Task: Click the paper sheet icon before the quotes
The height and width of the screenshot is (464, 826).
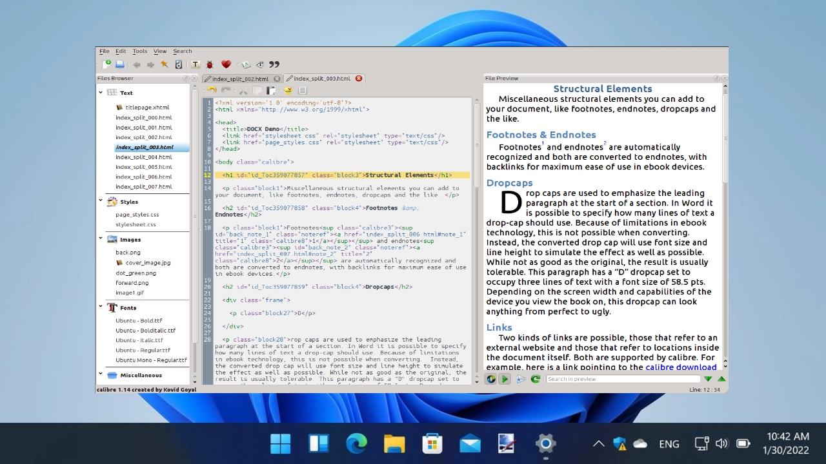Action: tap(245, 65)
